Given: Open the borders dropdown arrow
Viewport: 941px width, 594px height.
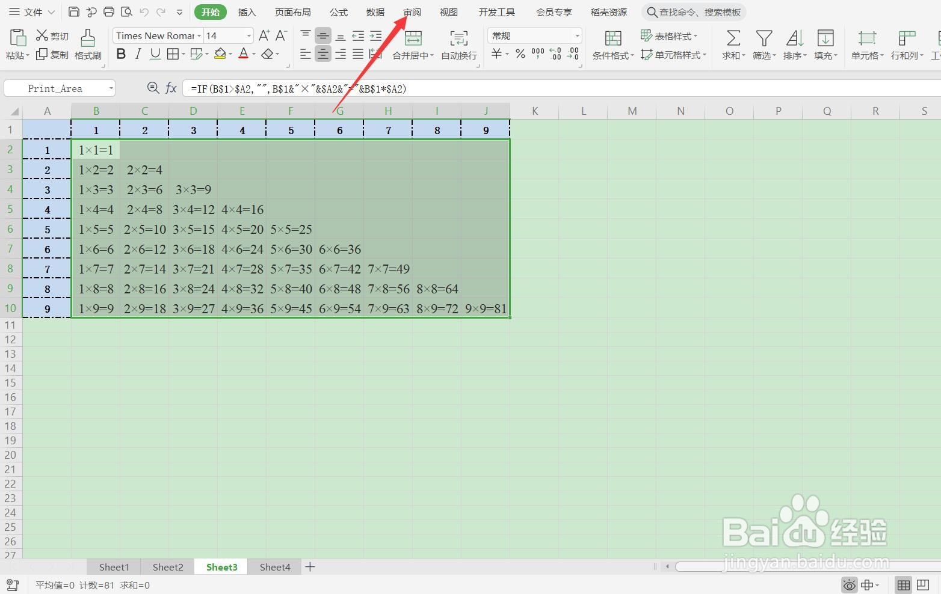Looking at the screenshot, I should click(x=183, y=55).
